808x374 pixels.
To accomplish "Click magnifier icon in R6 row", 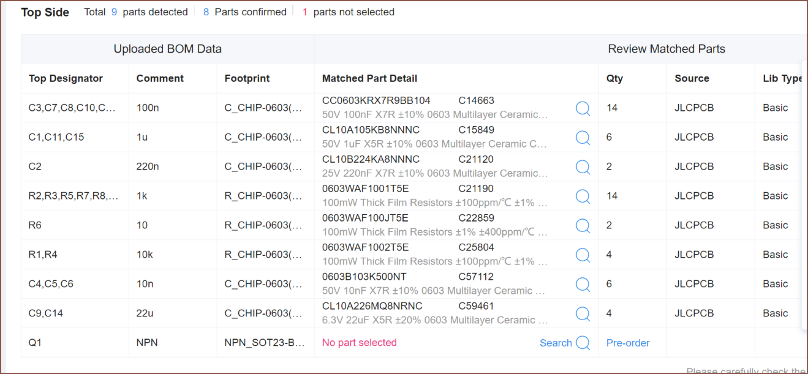I will coord(583,226).
